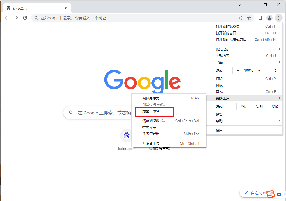This screenshot has width=286, height=201.
Task: Choose 投放... in the menu
Action: tap(244, 85)
